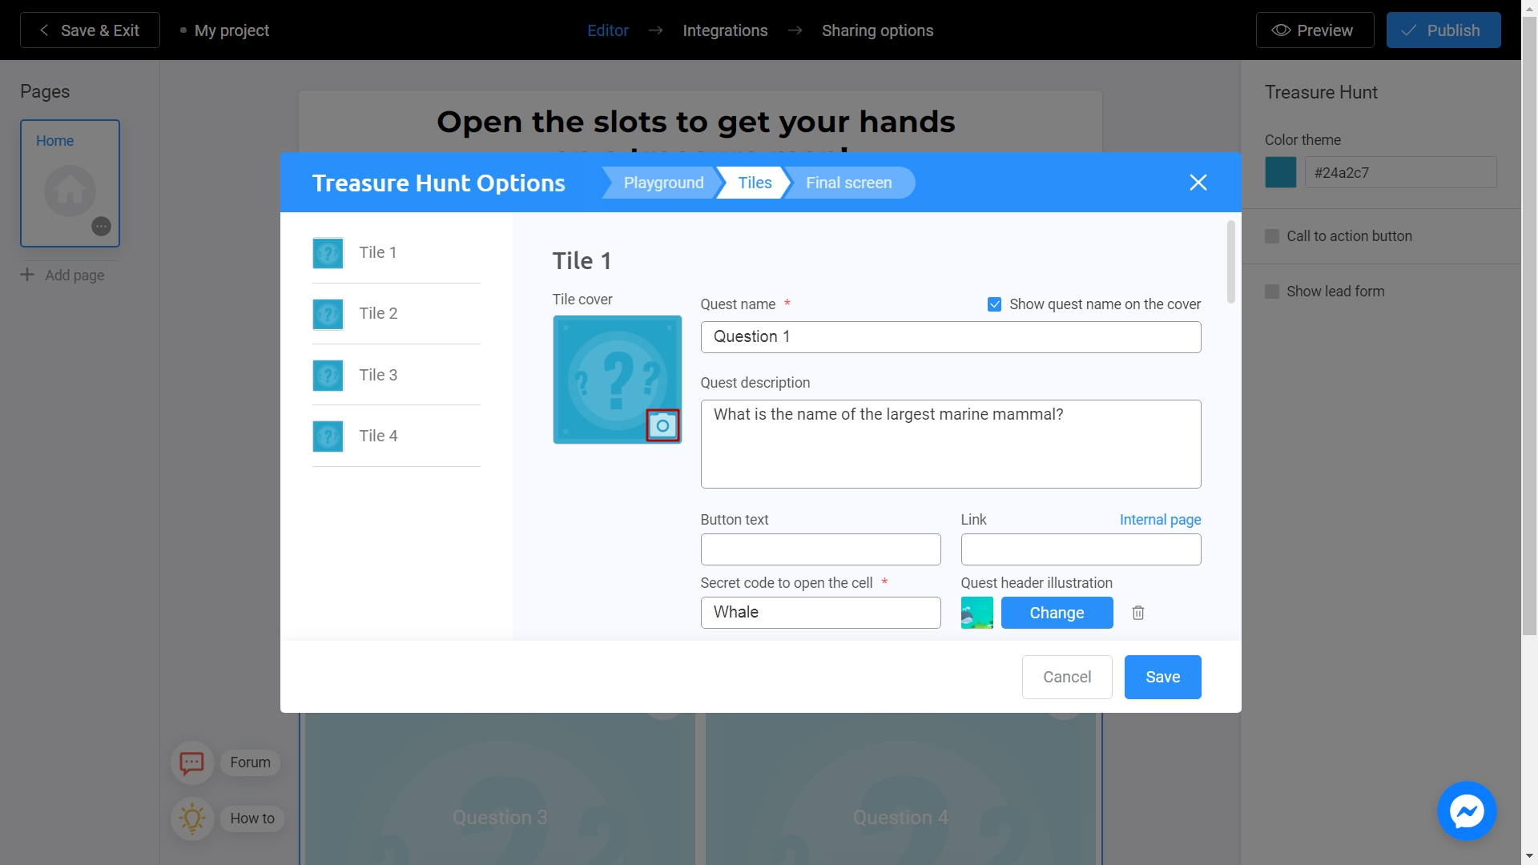Select Tile 3 from the tile list
The height and width of the screenshot is (865, 1538).
point(378,374)
